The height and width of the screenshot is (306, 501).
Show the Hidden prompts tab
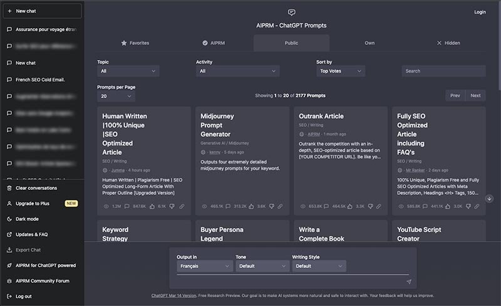448,43
